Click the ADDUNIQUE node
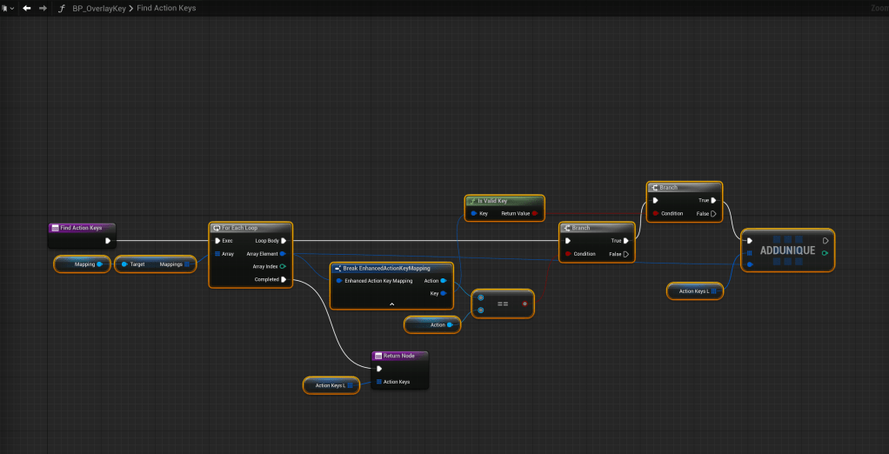889x454 pixels. (787, 250)
